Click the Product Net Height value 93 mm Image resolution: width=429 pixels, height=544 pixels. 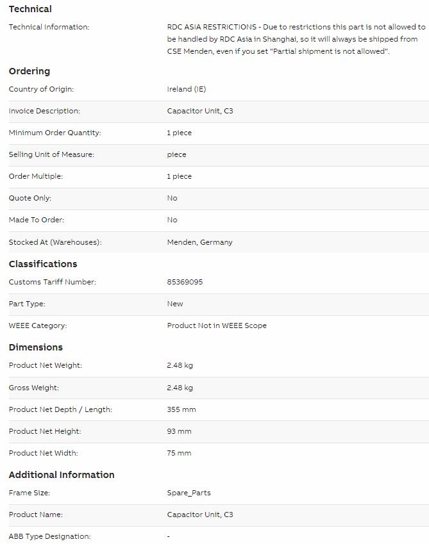coord(179,432)
